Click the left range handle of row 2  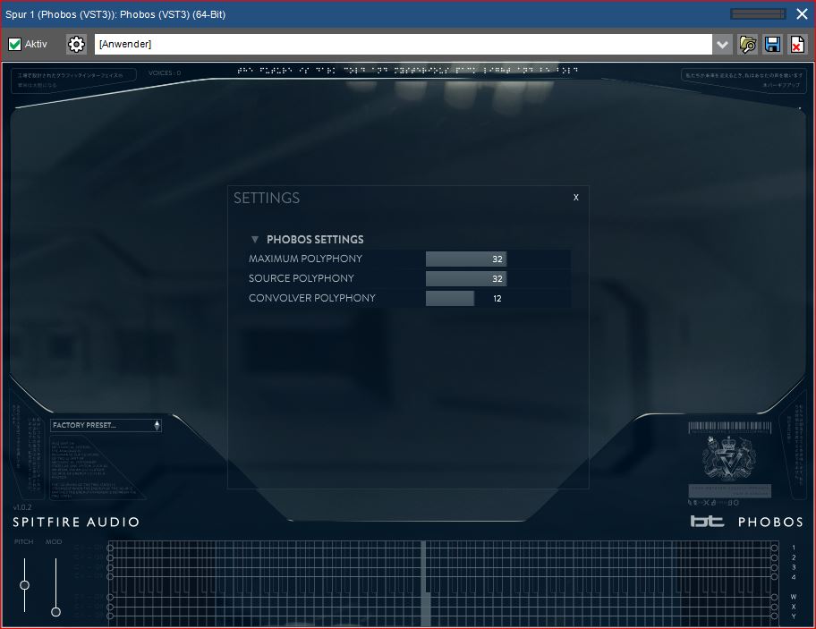point(110,557)
